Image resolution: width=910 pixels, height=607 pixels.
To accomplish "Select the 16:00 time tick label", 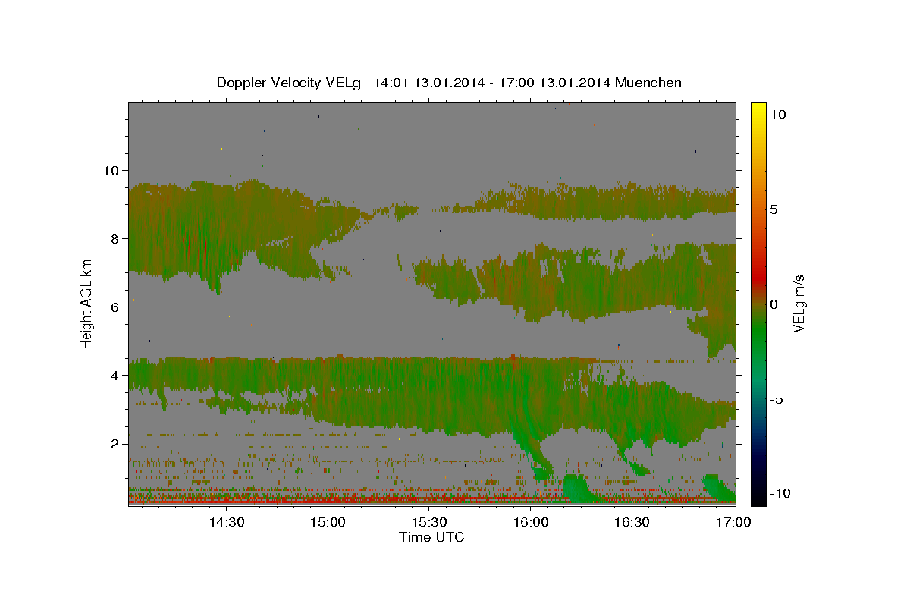I will 531,522.
